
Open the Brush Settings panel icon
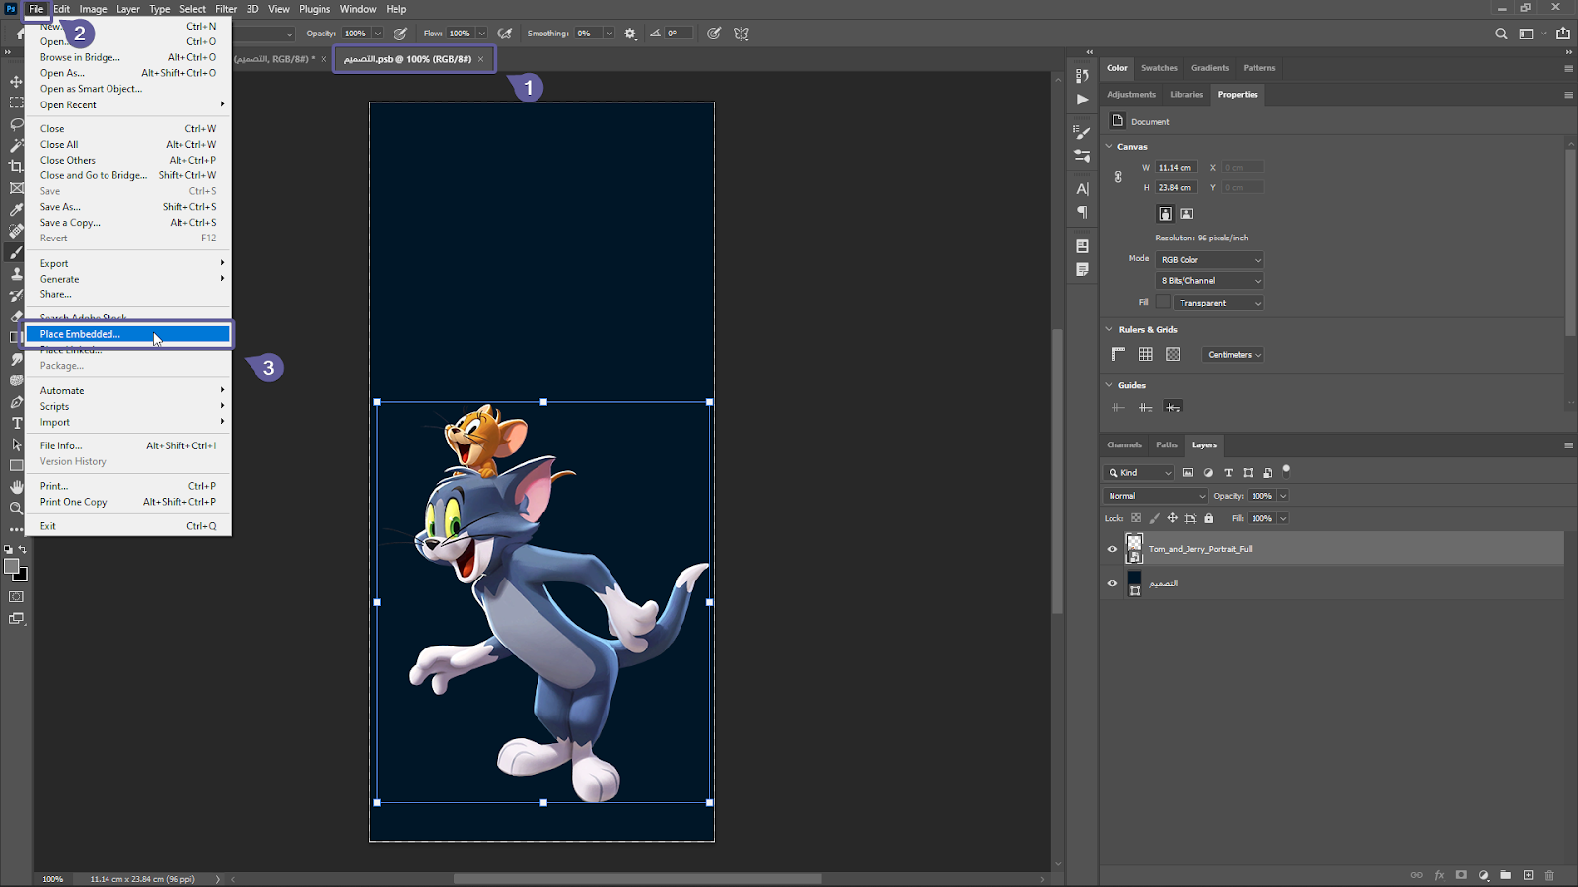coord(1082,132)
